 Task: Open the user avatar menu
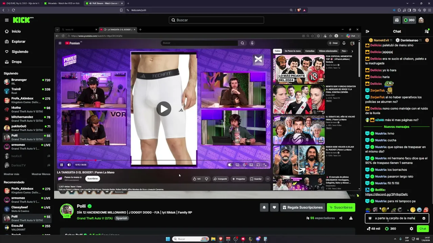click(x=421, y=20)
